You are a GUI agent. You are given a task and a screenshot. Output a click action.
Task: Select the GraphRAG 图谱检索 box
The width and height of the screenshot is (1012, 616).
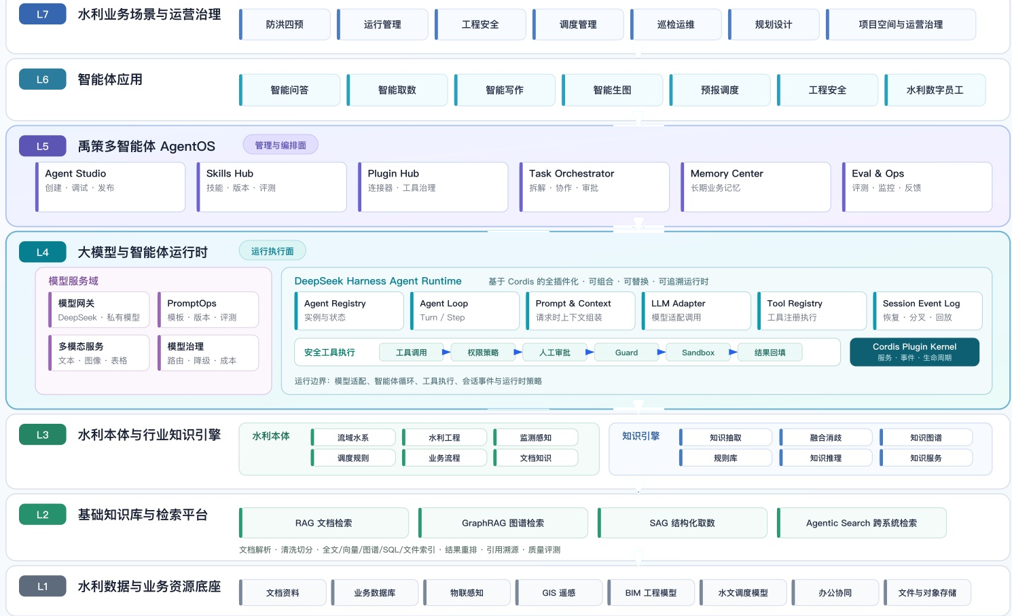[503, 523]
